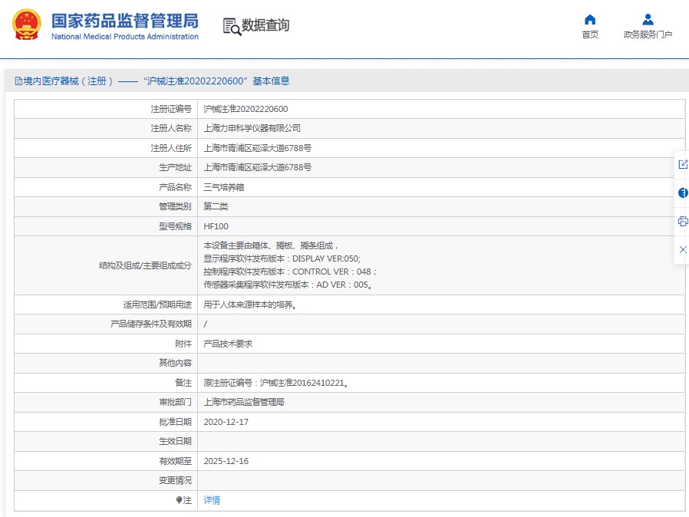Click the 变更情况 row label
Image resolution: width=689 pixels, height=517 pixels.
(175, 480)
